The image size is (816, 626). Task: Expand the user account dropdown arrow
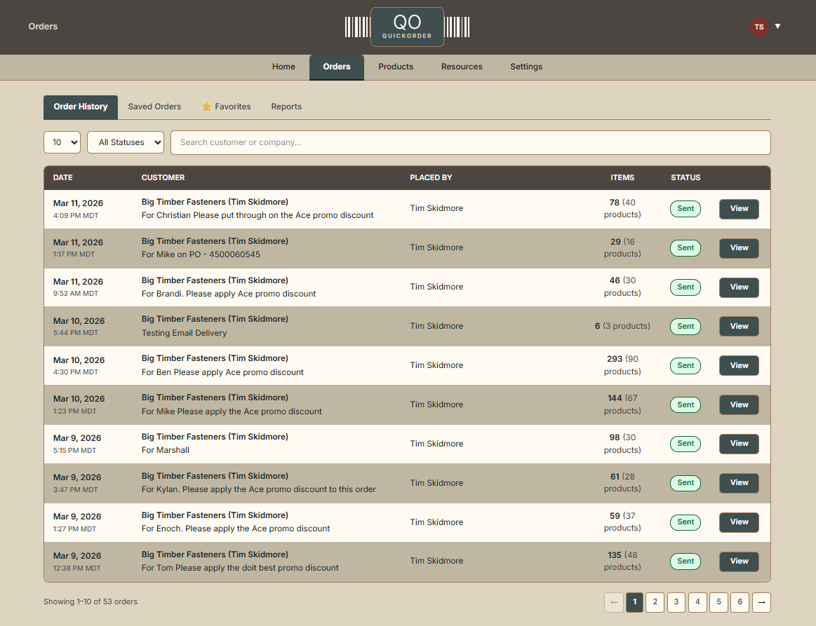777,27
